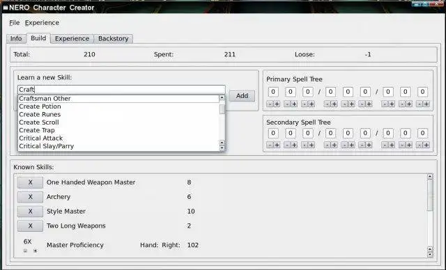
Task: Increase Primary Spell Tree level 8 slots
Action: (409, 104)
